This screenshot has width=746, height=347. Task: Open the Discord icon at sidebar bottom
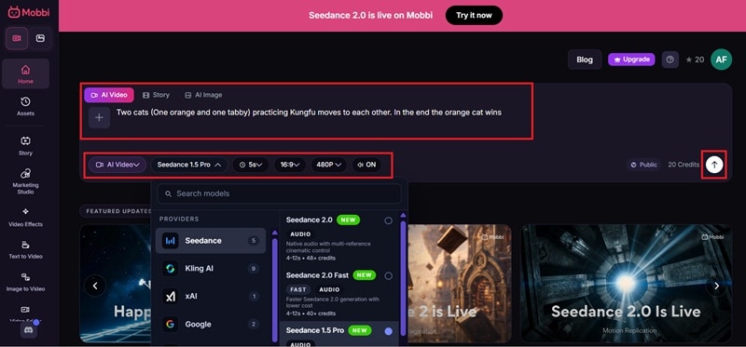pos(29,330)
